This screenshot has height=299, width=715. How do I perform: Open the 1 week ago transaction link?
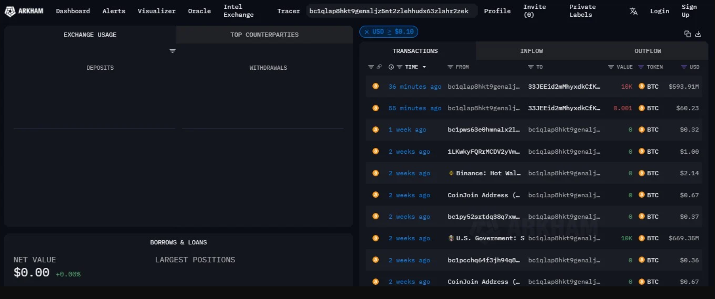(407, 130)
